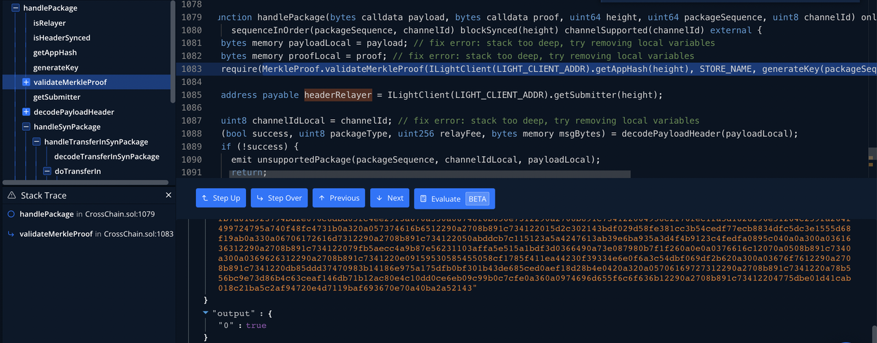Collapse the handleSynPackage node

click(27, 127)
